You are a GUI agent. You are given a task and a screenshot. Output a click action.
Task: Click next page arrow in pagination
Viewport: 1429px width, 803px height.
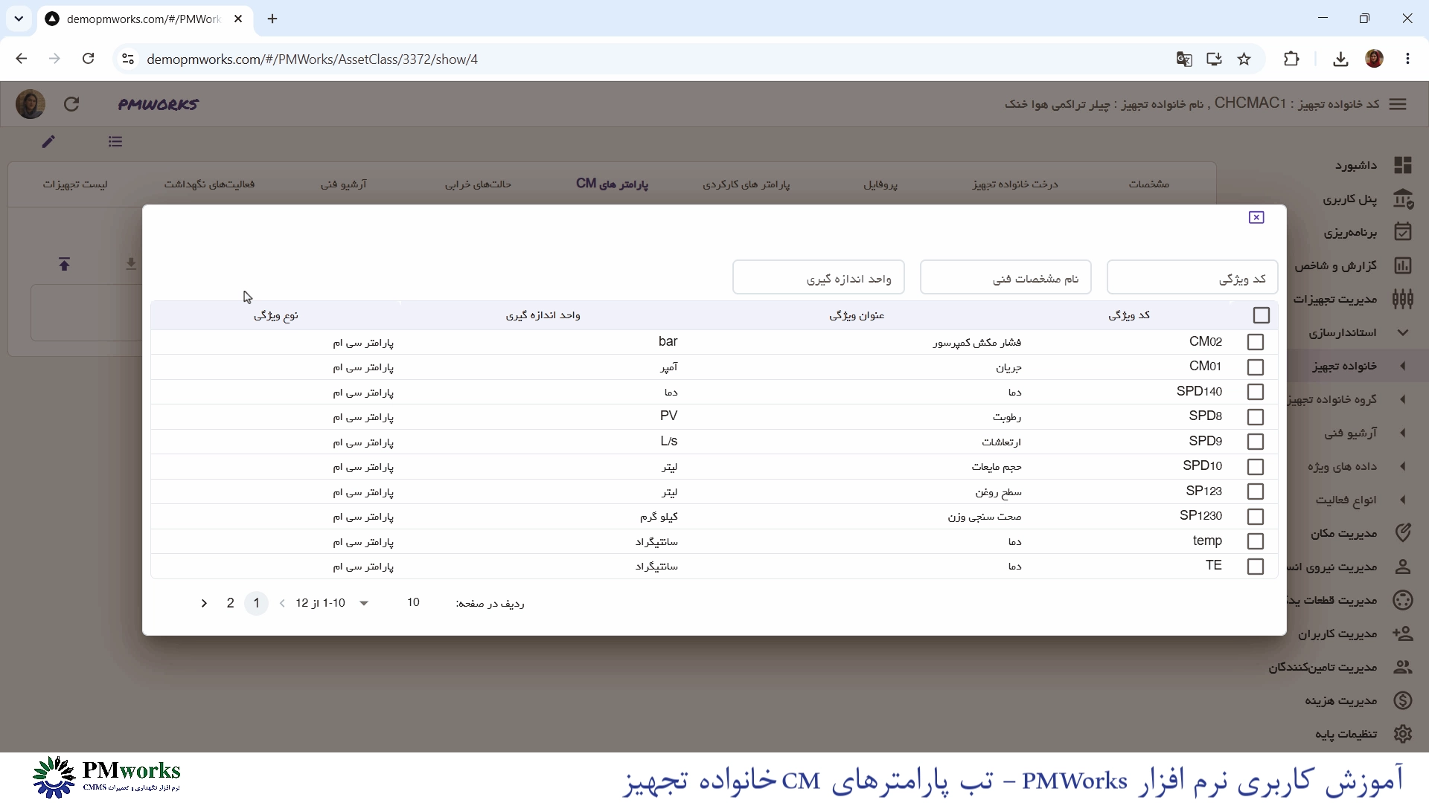(x=204, y=603)
